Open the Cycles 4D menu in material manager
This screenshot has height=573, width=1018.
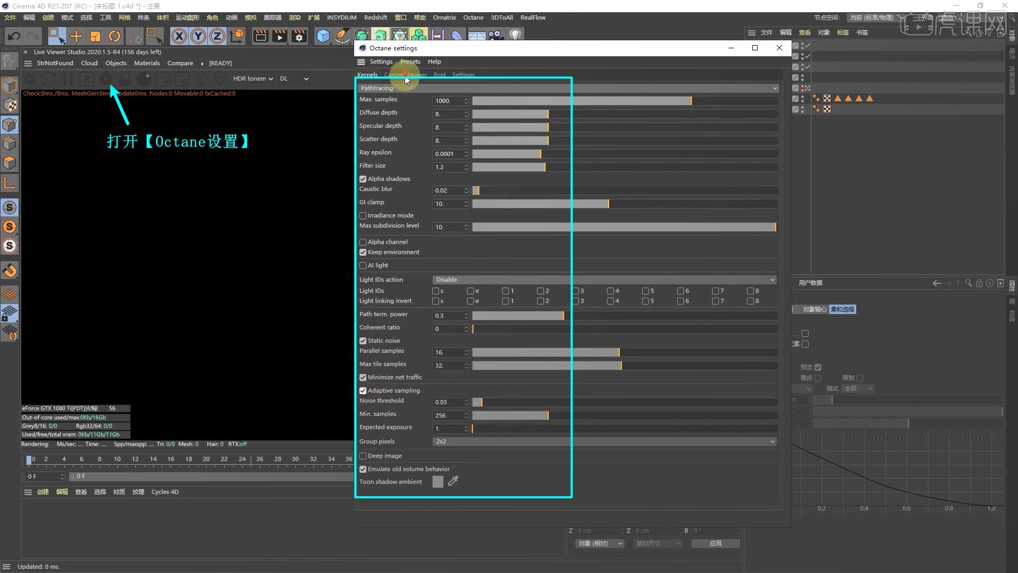(165, 492)
